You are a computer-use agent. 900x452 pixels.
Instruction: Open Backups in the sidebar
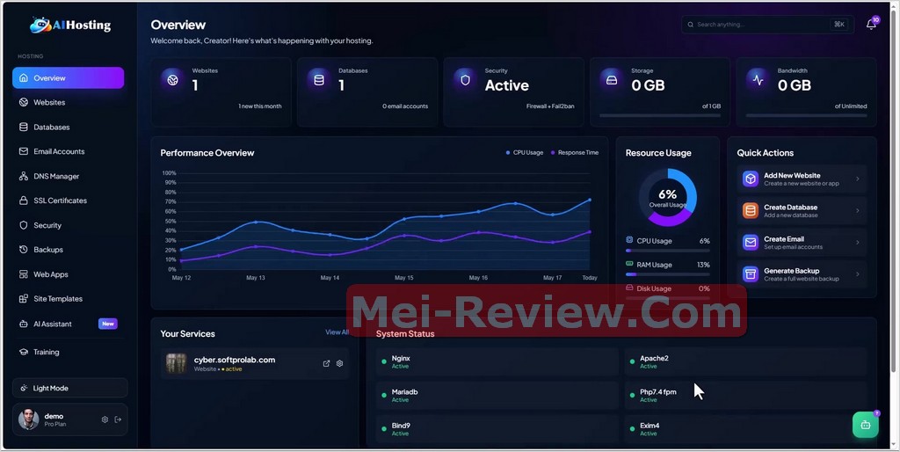click(69, 250)
